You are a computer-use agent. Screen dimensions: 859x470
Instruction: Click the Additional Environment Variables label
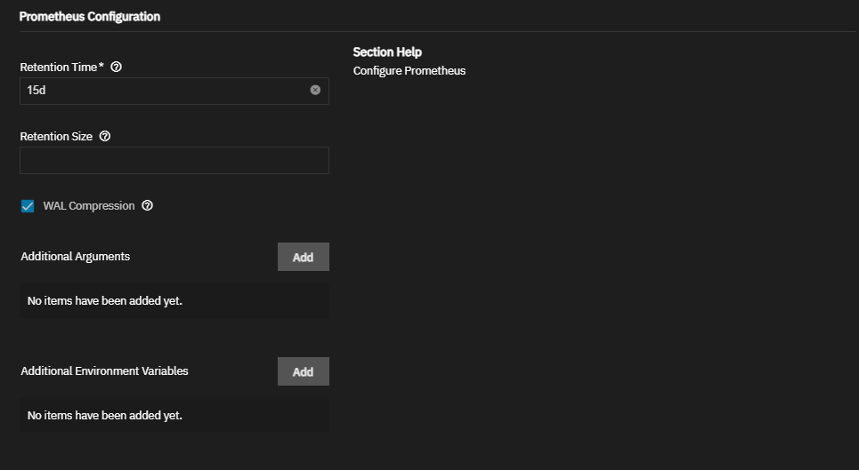(105, 371)
